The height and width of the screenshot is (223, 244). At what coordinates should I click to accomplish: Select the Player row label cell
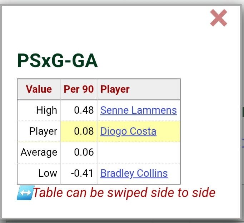pos(39,131)
